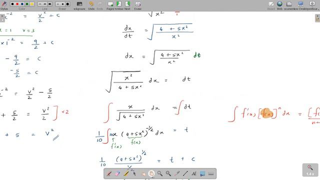The width and height of the screenshot is (320, 180).
Task: Expand the right library panel handle
Action: [317, 18]
